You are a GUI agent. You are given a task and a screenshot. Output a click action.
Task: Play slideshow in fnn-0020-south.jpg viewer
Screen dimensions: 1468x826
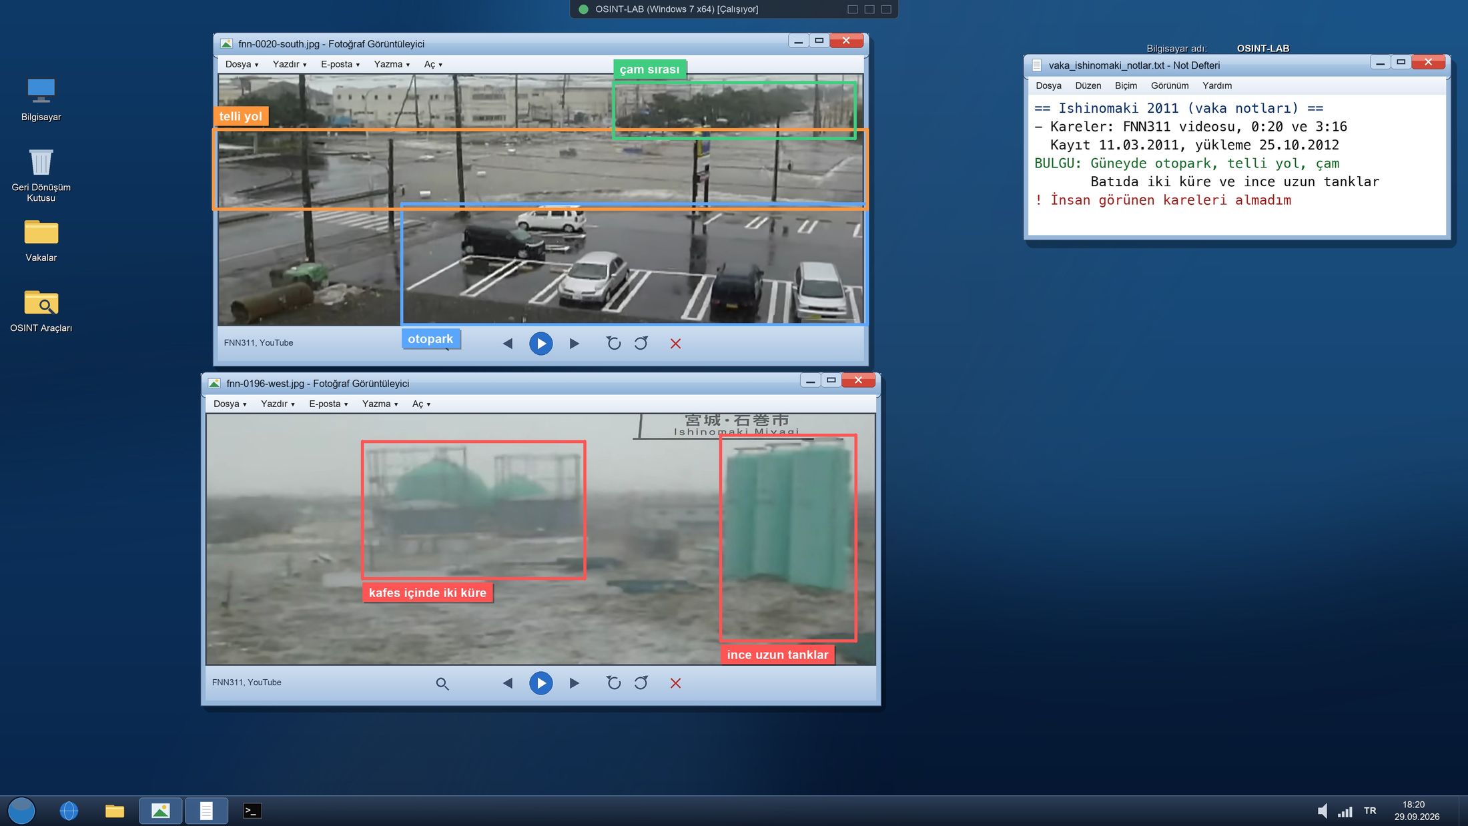coord(540,344)
